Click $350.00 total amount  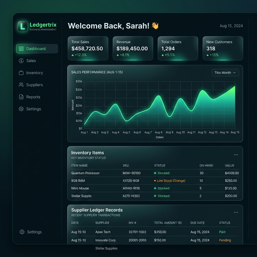160,232
